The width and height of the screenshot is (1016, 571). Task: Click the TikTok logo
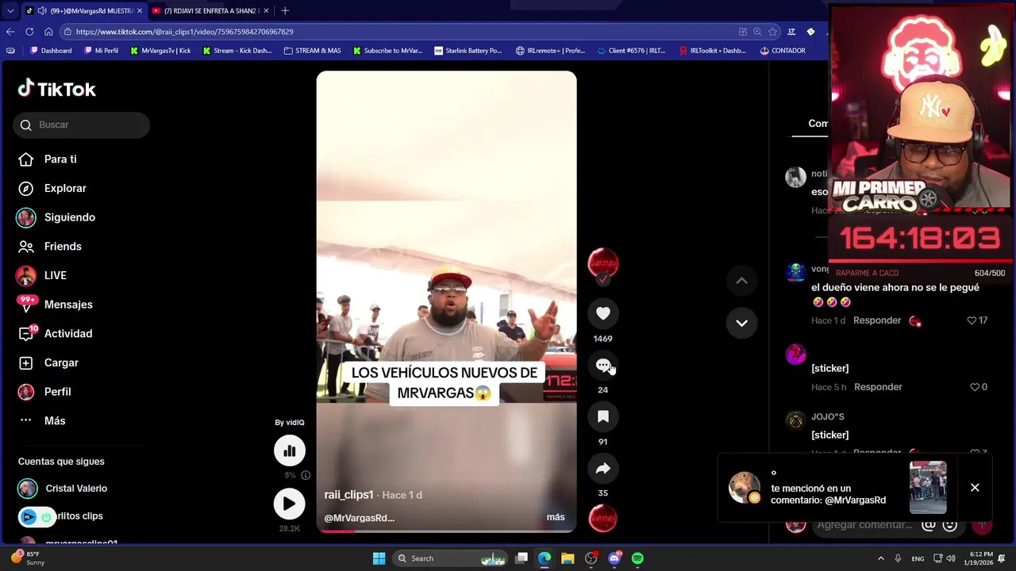57,89
